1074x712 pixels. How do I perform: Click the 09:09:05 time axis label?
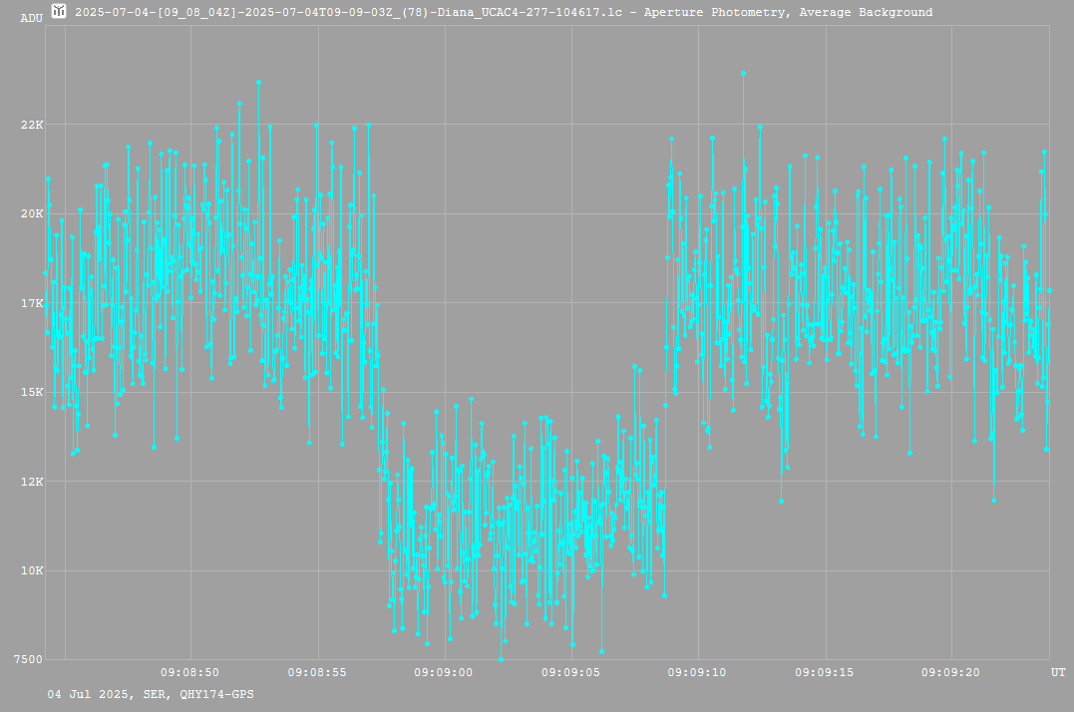(x=570, y=673)
